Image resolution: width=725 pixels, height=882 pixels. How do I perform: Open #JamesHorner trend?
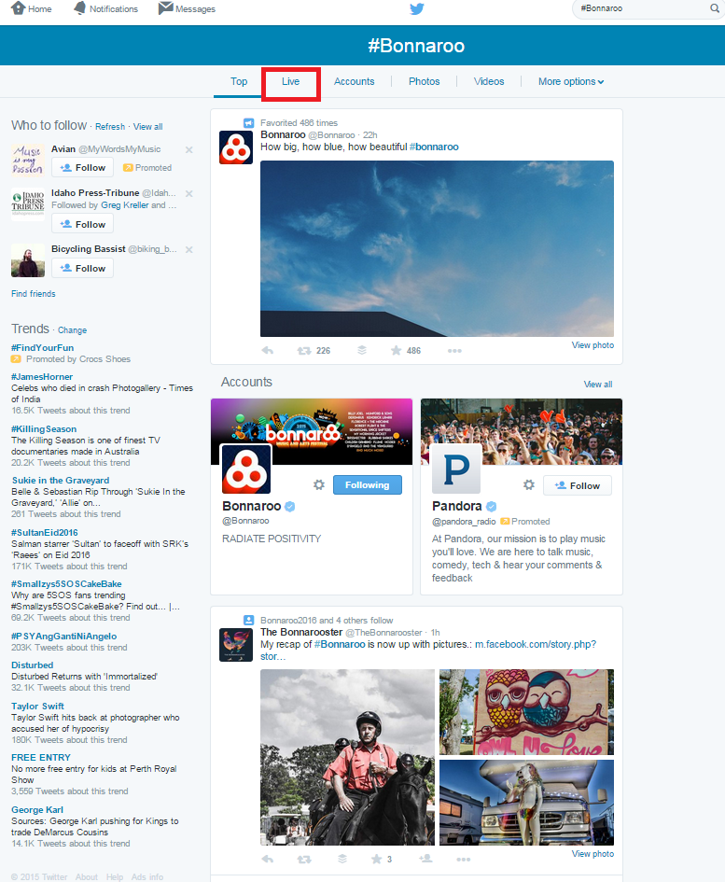tap(42, 376)
